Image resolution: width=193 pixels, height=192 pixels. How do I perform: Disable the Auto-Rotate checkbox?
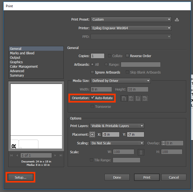pyautogui.click(x=93, y=98)
